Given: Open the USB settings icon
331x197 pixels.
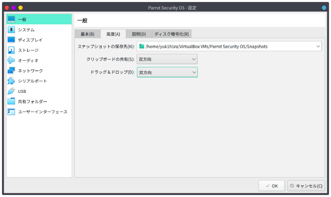Looking at the screenshot, I should coord(11,91).
